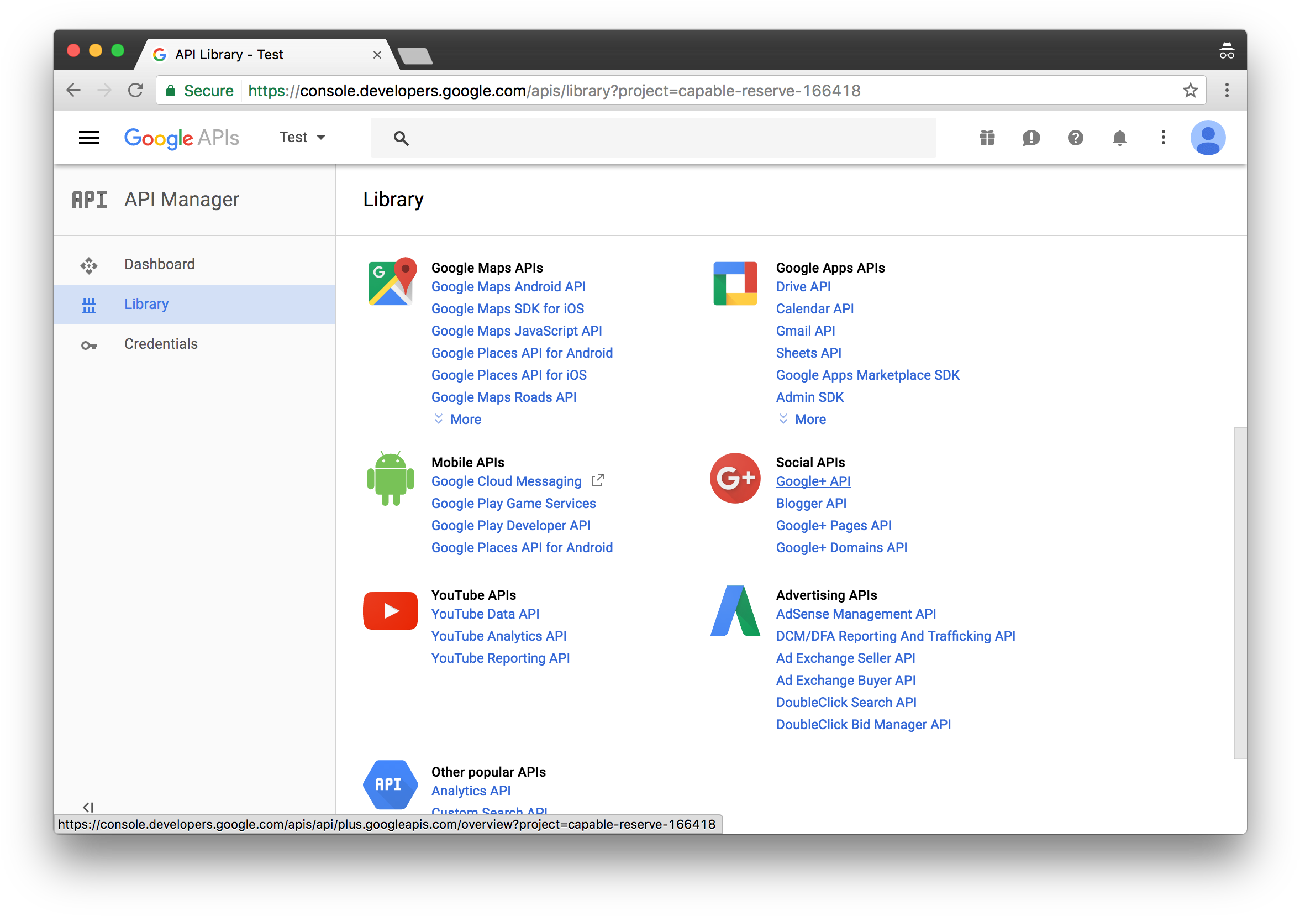Open the Google Maps Android API link
The height and width of the screenshot is (916, 1300).
pyautogui.click(x=508, y=287)
